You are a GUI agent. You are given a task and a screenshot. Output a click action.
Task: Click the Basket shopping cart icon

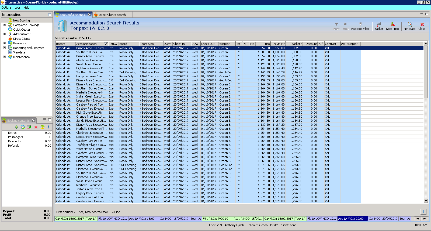click(x=378, y=26)
